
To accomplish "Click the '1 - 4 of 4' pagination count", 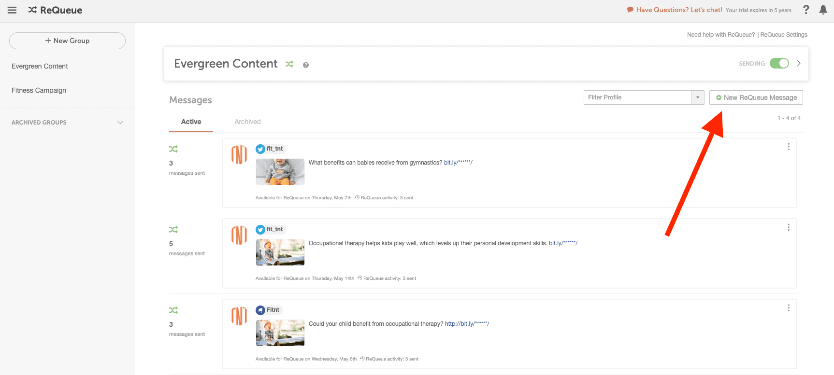I will pyautogui.click(x=789, y=118).
